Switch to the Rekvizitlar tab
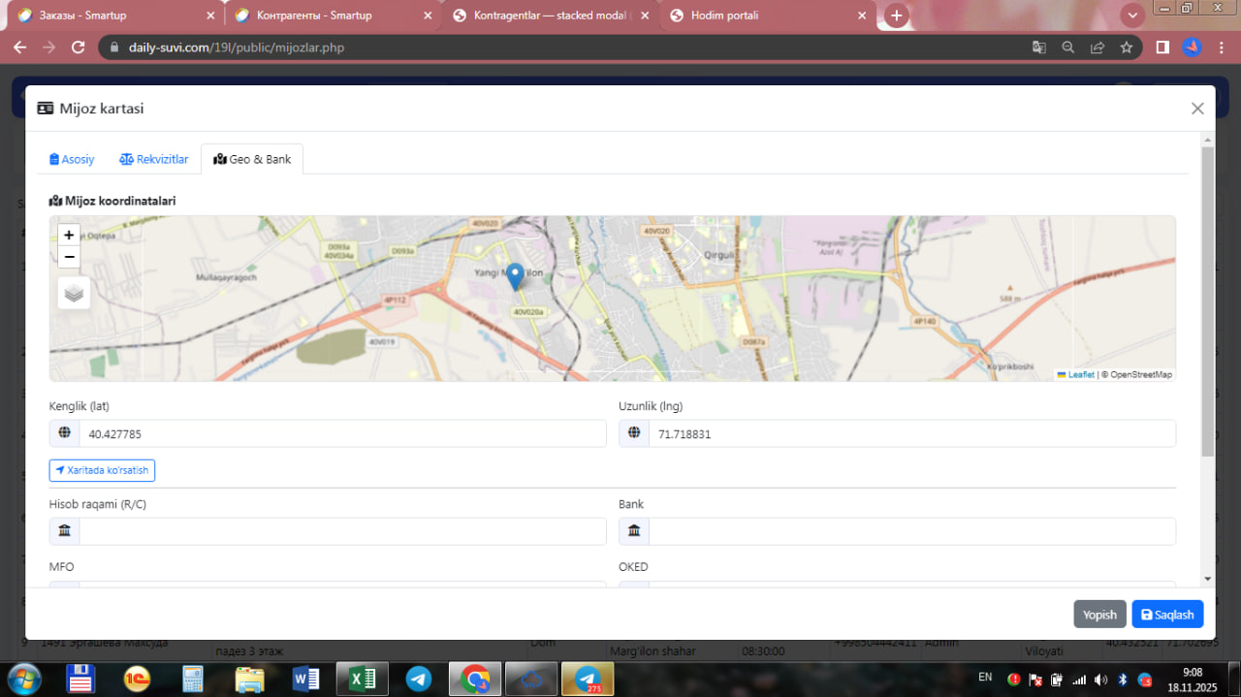 (x=154, y=159)
